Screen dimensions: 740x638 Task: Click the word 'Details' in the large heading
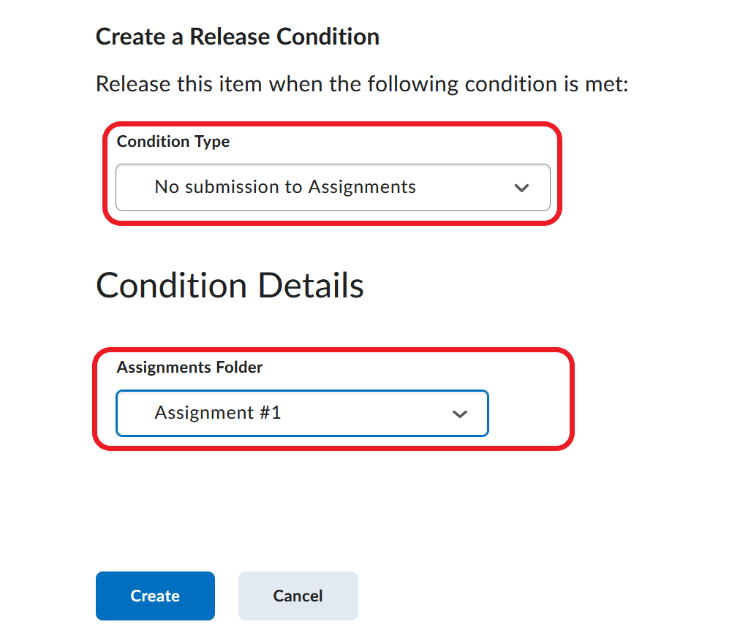tap(311, 285)
